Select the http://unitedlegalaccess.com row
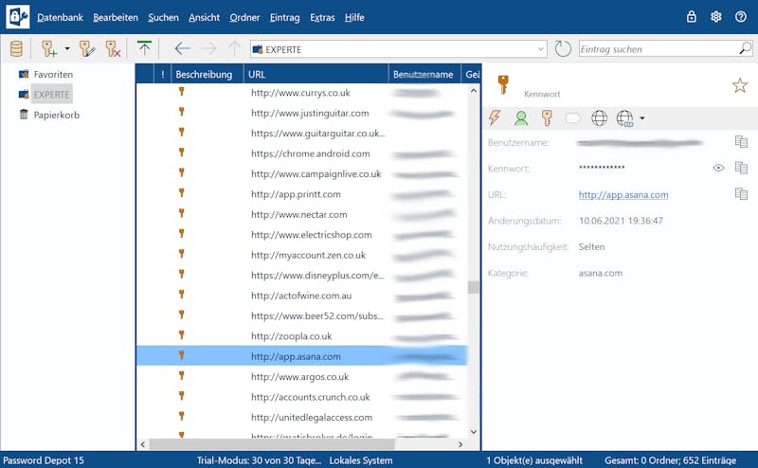 (x=301, y=417)
